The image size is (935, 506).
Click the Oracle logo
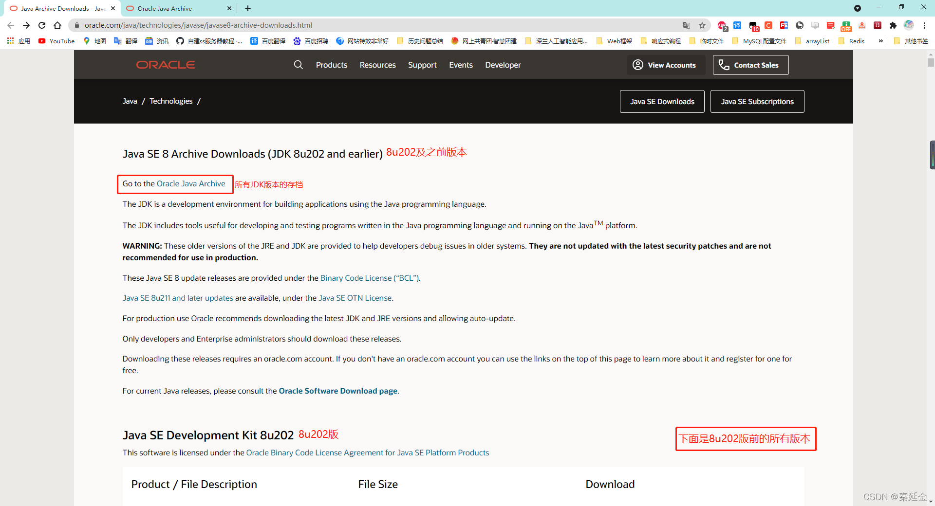(x=166, y=65)
